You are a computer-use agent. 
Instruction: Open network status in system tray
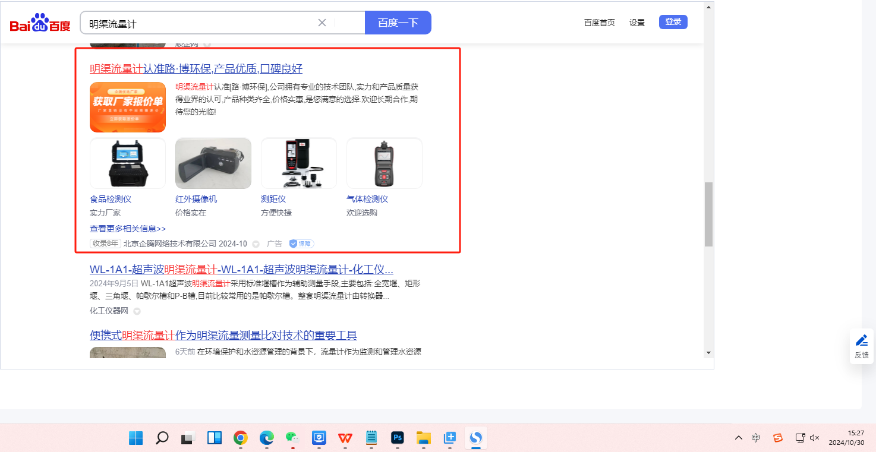click(801, 438)
